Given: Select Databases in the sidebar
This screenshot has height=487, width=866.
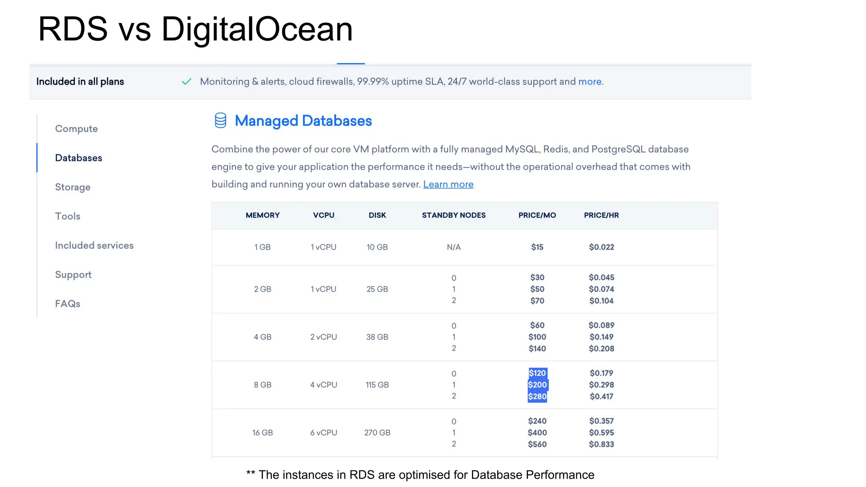Looking at the screenshot, I should pyautogui.click(x=79, y=158).
